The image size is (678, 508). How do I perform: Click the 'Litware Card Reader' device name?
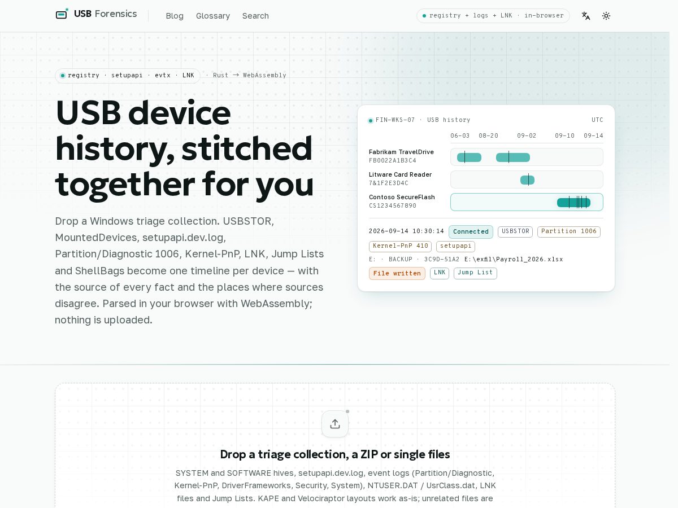click(x=400, y=175)
